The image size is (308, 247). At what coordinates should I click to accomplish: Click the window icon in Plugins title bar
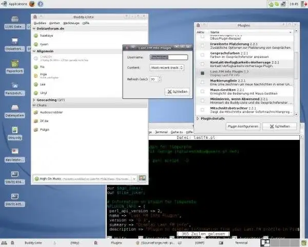tap(198, 25)
